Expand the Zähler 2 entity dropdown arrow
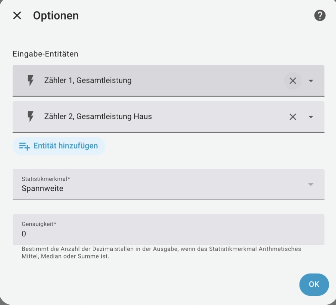Viewport: 336px width, 305px height. point(311,117)
